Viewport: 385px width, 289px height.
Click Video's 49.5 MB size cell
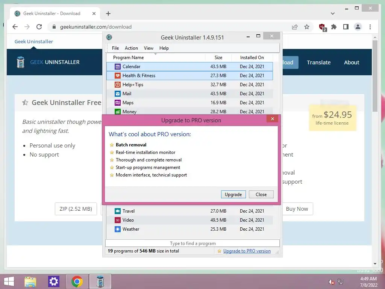(x=218, y=220)
